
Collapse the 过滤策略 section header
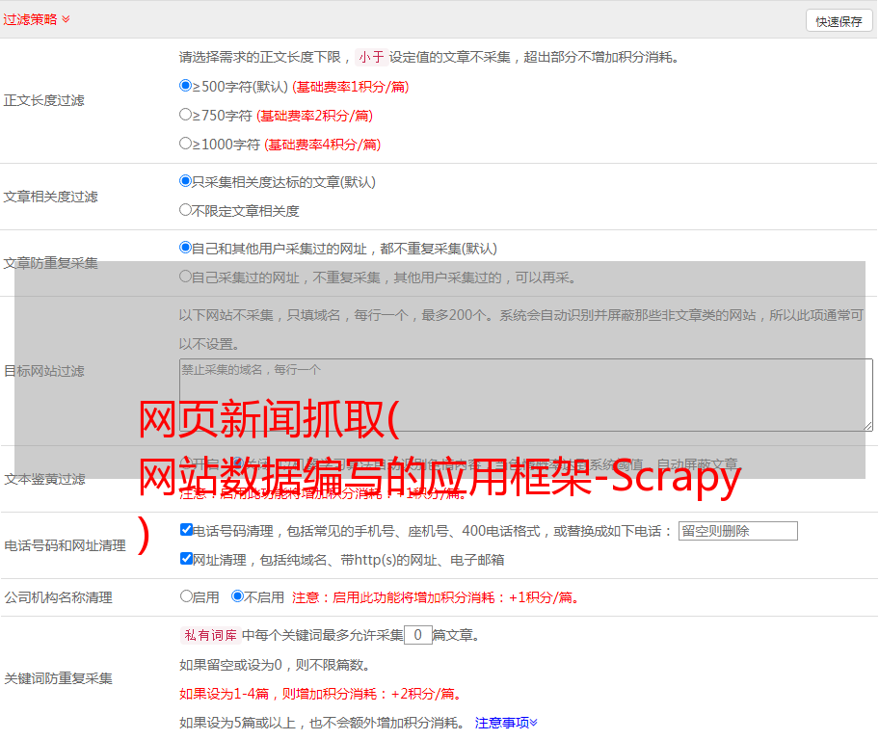point(37,19)
